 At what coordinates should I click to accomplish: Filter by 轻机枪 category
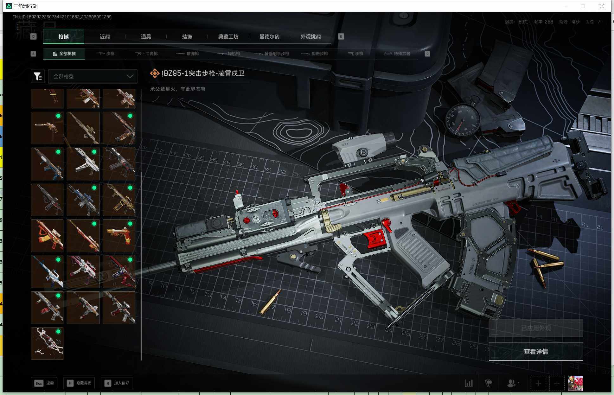click(229, 54)
